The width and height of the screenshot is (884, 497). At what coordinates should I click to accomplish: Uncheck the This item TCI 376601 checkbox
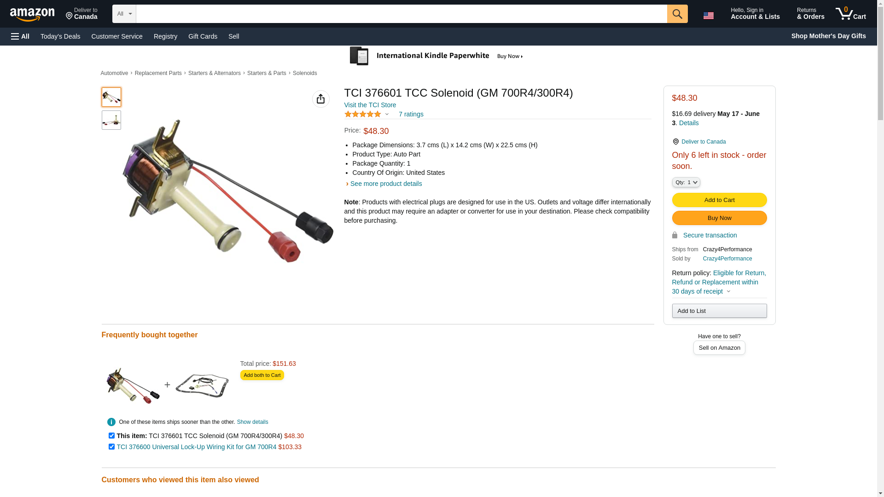pos(111,435)
